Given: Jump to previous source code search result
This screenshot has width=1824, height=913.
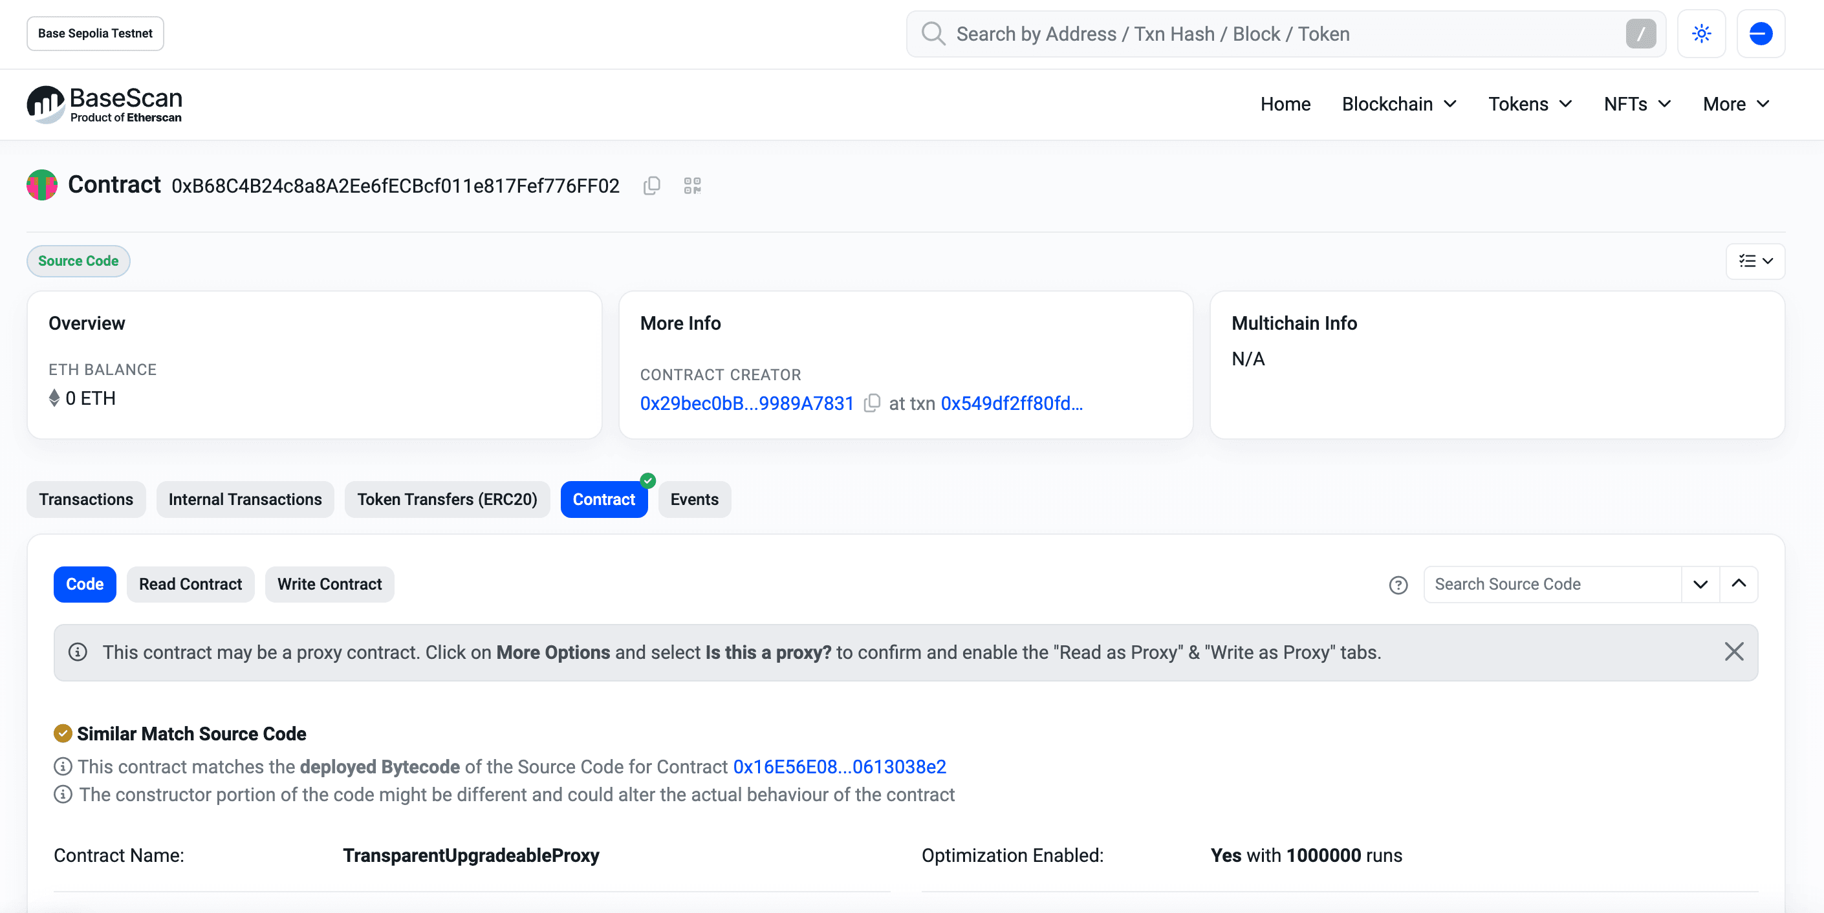Looking at the screenshot, I should pyautogui.click(x=1739, y=584).
